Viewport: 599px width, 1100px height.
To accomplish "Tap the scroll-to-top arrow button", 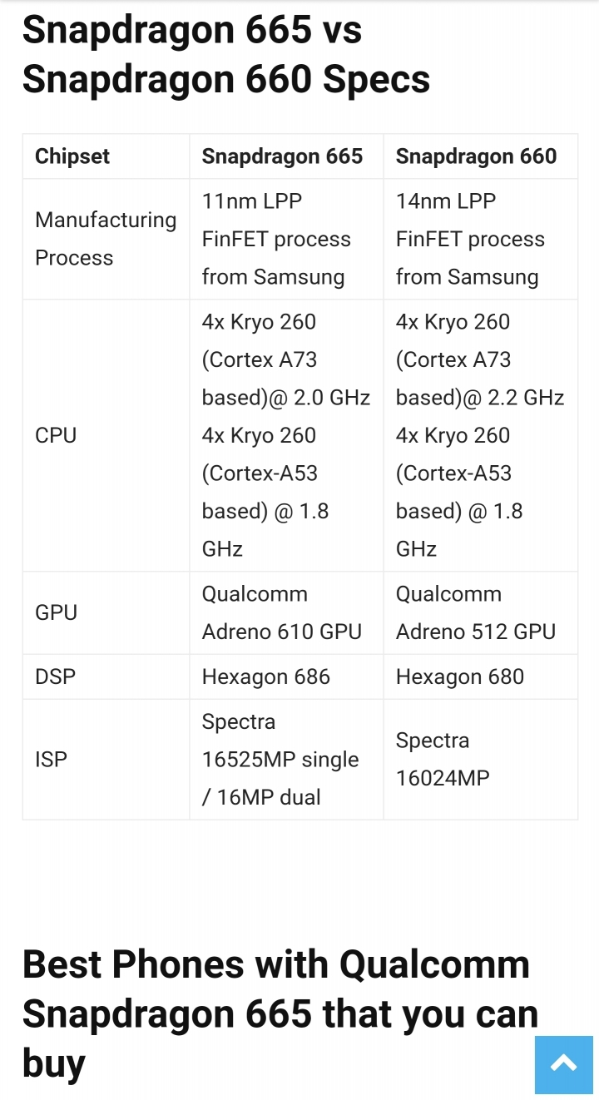I will tap(564, 1064).
